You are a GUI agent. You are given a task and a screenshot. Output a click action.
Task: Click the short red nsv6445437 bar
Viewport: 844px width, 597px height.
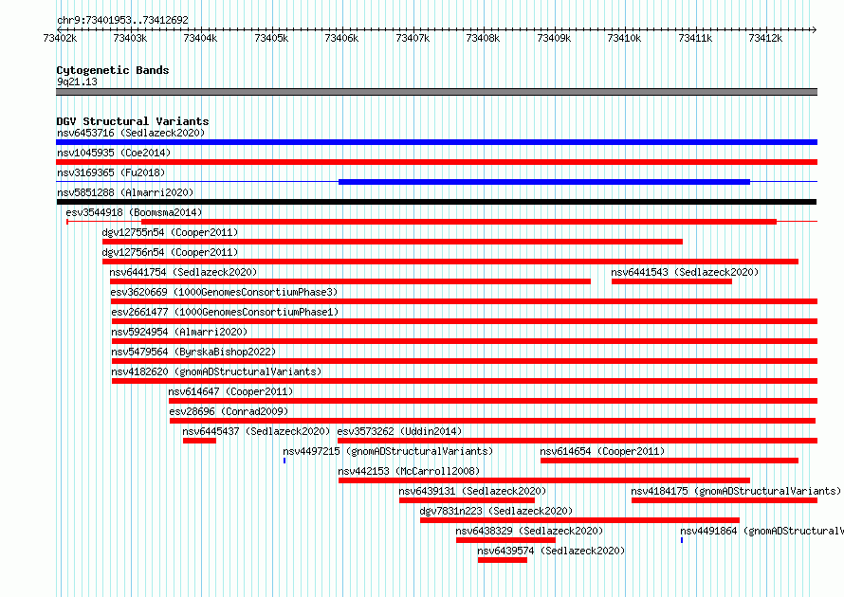pos(200,441)
